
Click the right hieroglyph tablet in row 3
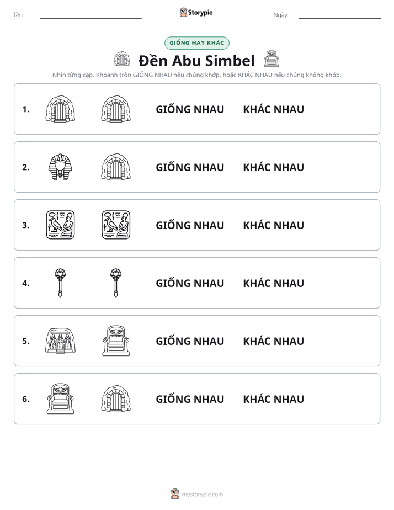tap(116, 225)
